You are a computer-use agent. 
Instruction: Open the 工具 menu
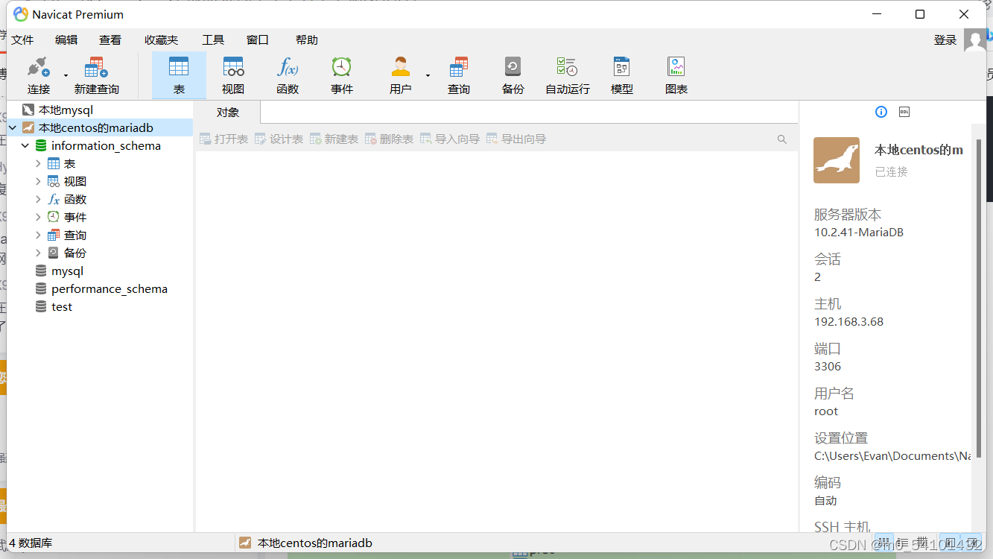pyautogui.click(x=213, y=40)
